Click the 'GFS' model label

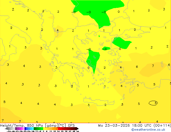(71, 126)
